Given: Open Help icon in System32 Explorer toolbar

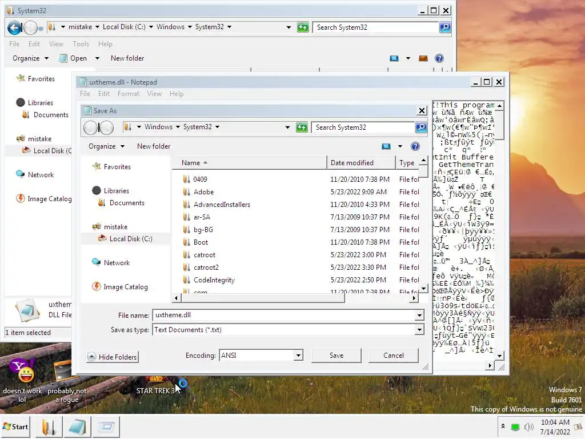Looking at the screenshot, I should point(439,58).
